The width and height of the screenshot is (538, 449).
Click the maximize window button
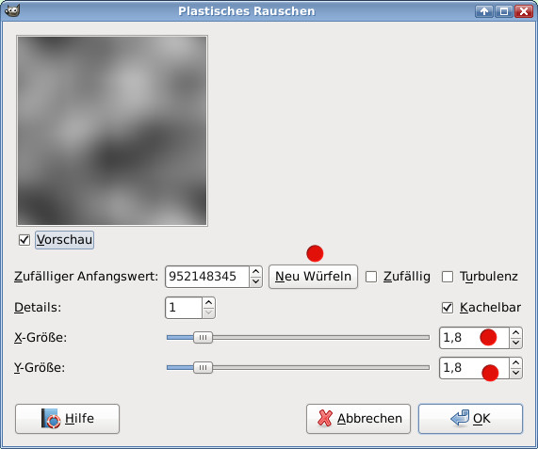504,11
